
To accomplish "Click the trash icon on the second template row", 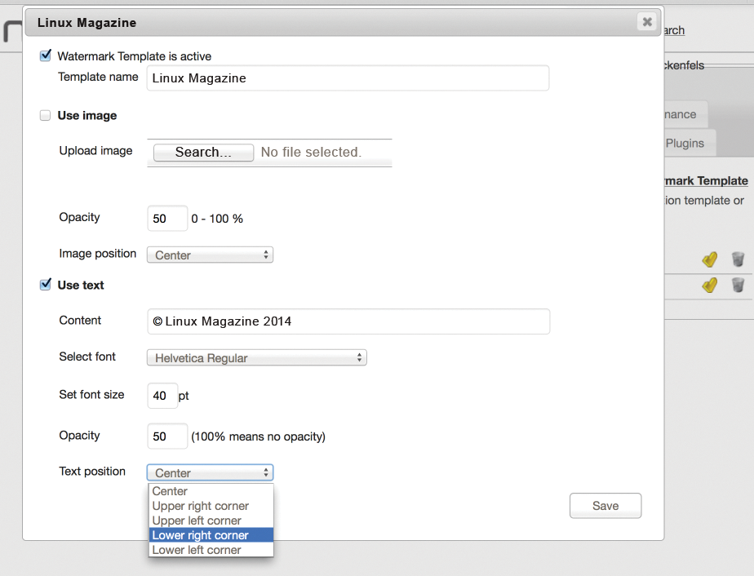I will coord(738,286).
